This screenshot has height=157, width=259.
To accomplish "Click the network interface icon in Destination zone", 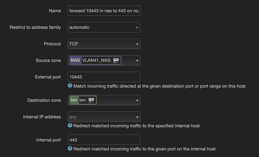I will pyautogui.click(x=91, y=100).
